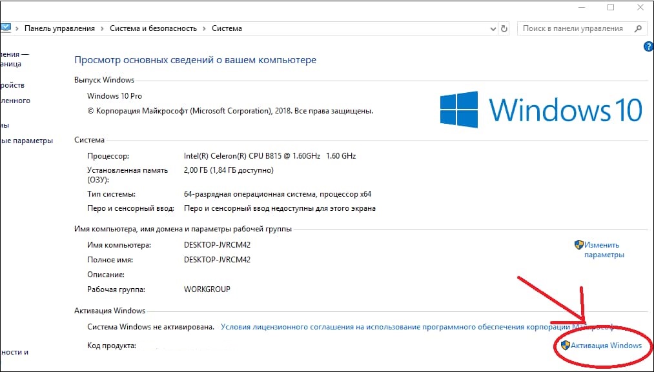The image size is (654, 372).
Task: Expand chevron after Система и безопасность breadcrumb
Action: tap(205, 29)
